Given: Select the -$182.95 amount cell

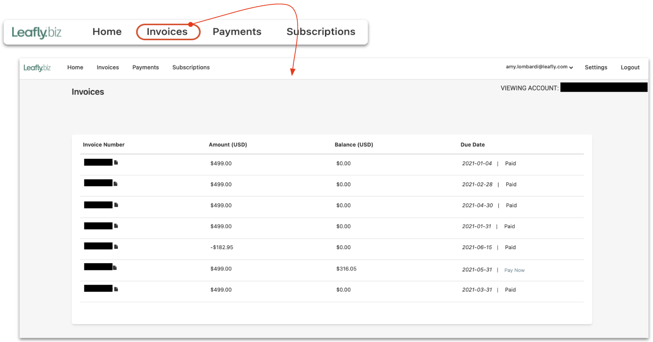Looking at the screenshot, I should tap(222, 247).
